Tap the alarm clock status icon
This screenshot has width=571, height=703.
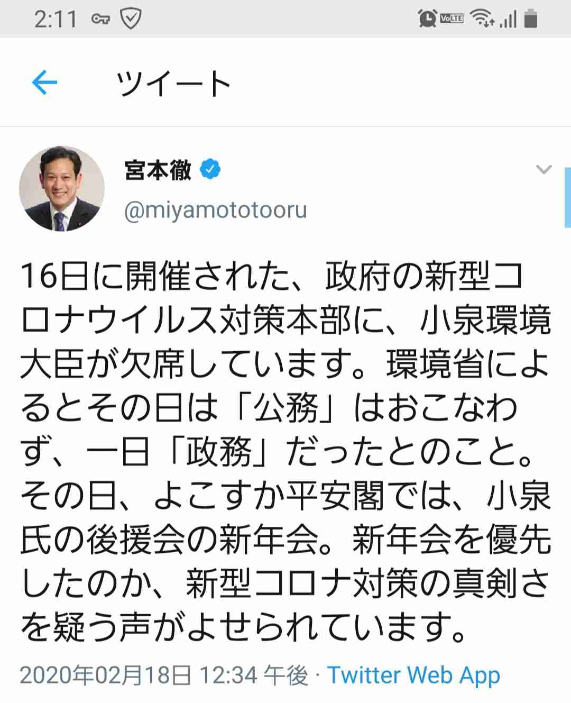coord(426,19)
